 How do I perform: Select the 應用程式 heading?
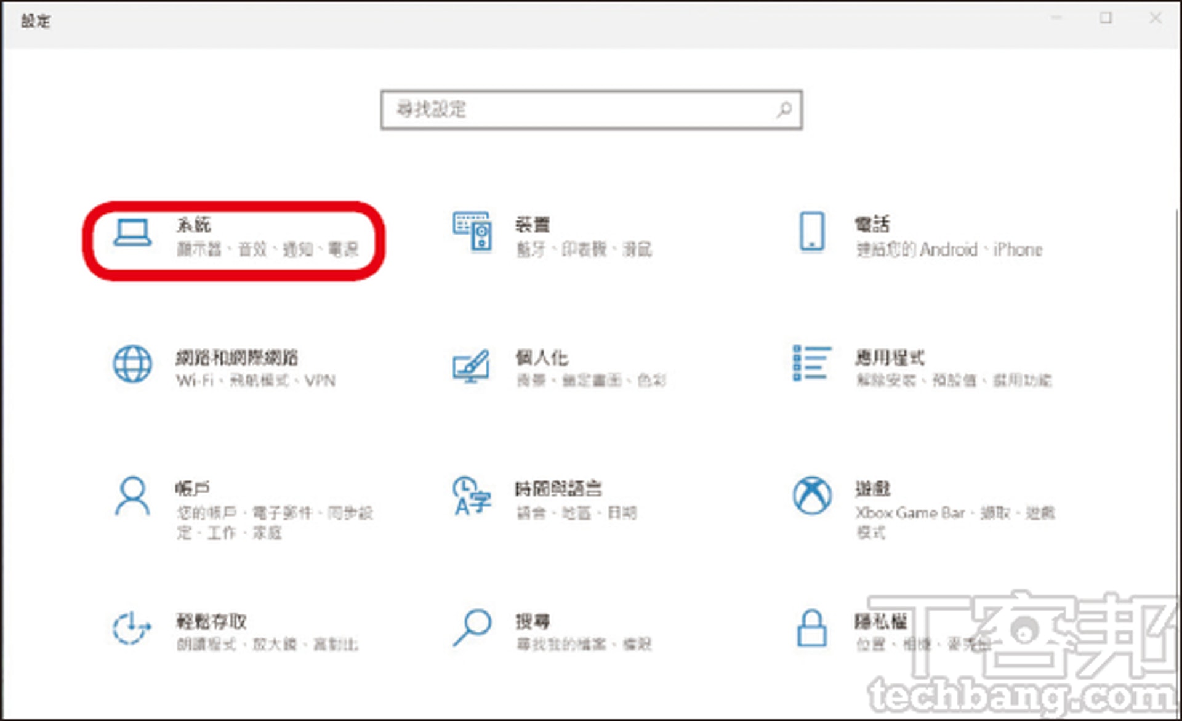[890, 357]
